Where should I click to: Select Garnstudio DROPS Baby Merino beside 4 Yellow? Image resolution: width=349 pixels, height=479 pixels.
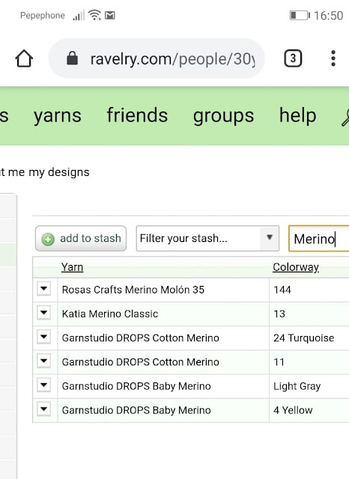[136, 410]
